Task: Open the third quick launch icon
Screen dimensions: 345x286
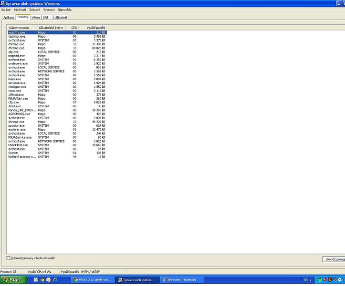Action: [49, 280]
